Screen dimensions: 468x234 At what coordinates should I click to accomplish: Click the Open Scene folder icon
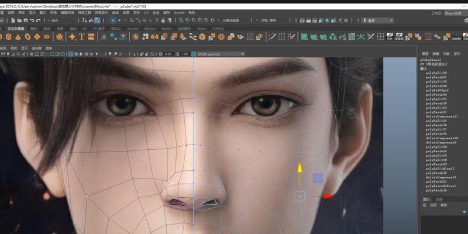pos(19,20)
